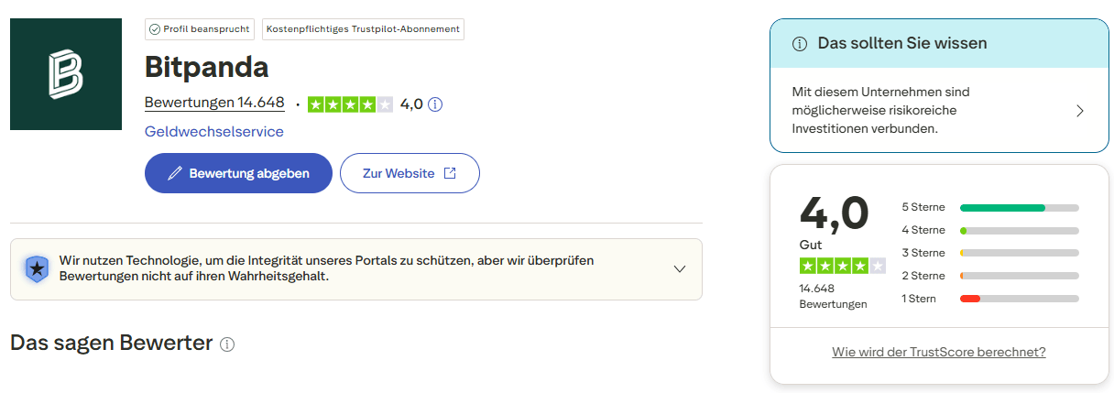Viewport: 1114px width, 393px height.
Task: Click Kostenpflichtiges Trustpilot-Abonnement badge
Action: 363,29
